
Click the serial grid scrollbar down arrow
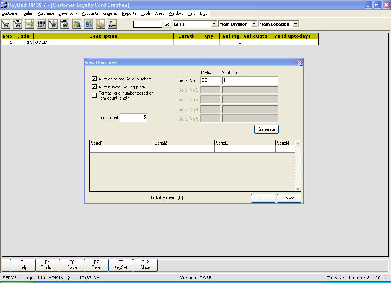[298, 189]
